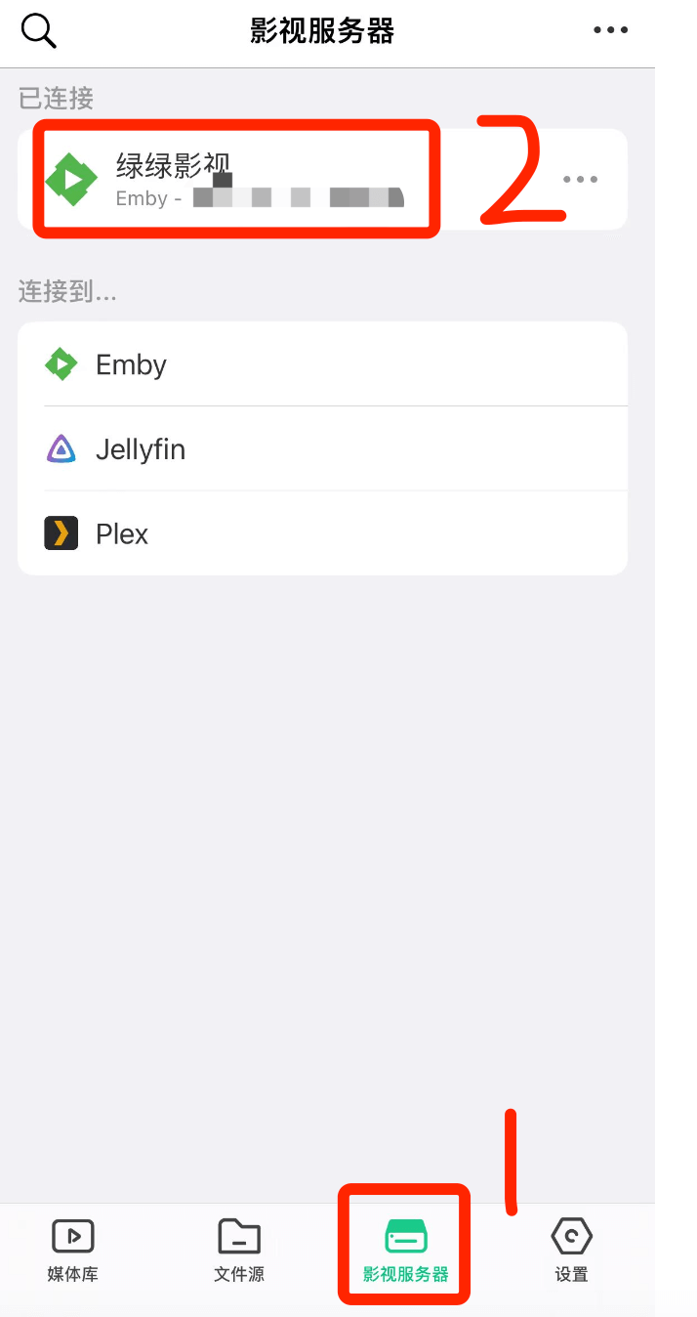Choose the Jellyfin server type label
The width and height of the screenshot is (697, 1317).
[x=141, y=449]
